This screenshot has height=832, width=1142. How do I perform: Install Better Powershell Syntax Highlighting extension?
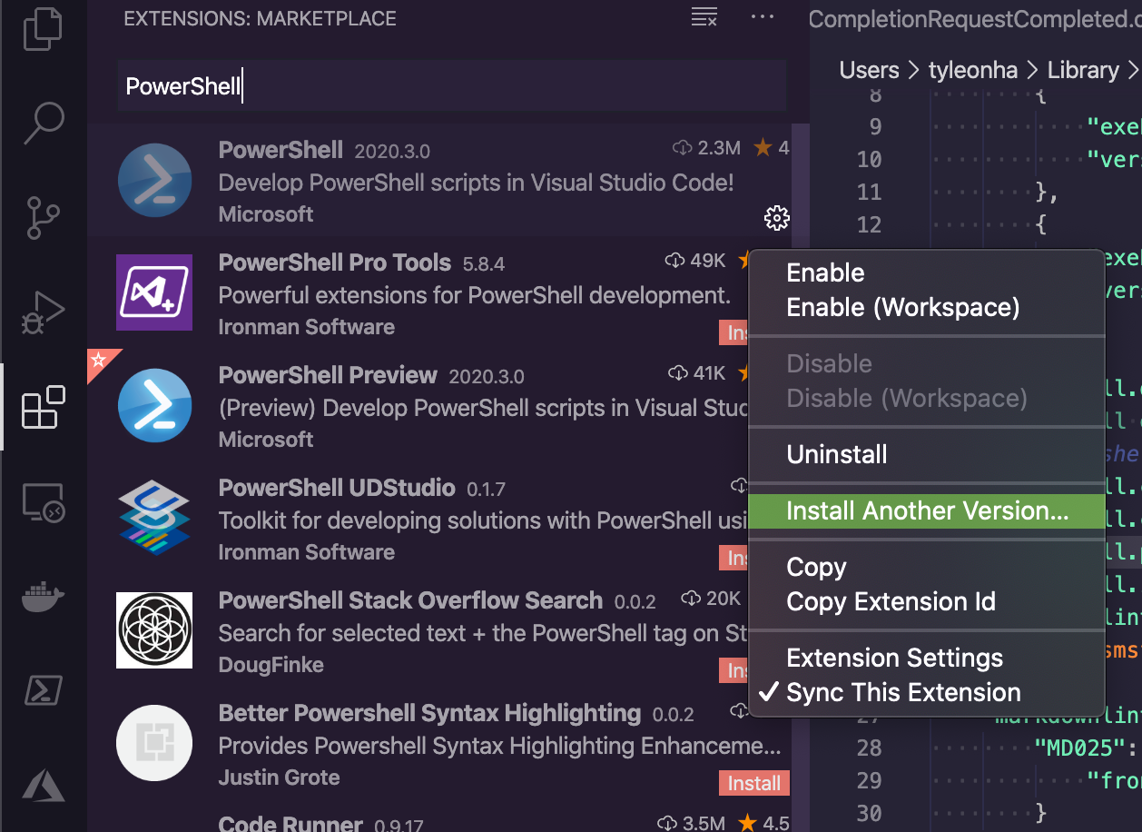[753, 783]
